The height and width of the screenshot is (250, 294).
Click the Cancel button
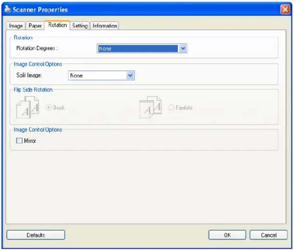click(x=268, y=235)
